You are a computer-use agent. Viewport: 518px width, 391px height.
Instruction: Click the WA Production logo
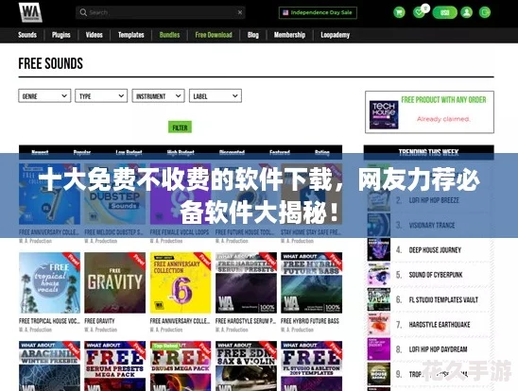30,12
